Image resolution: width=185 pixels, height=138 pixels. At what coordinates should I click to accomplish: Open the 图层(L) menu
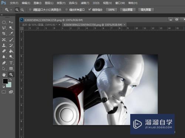[x=49, y=3]
